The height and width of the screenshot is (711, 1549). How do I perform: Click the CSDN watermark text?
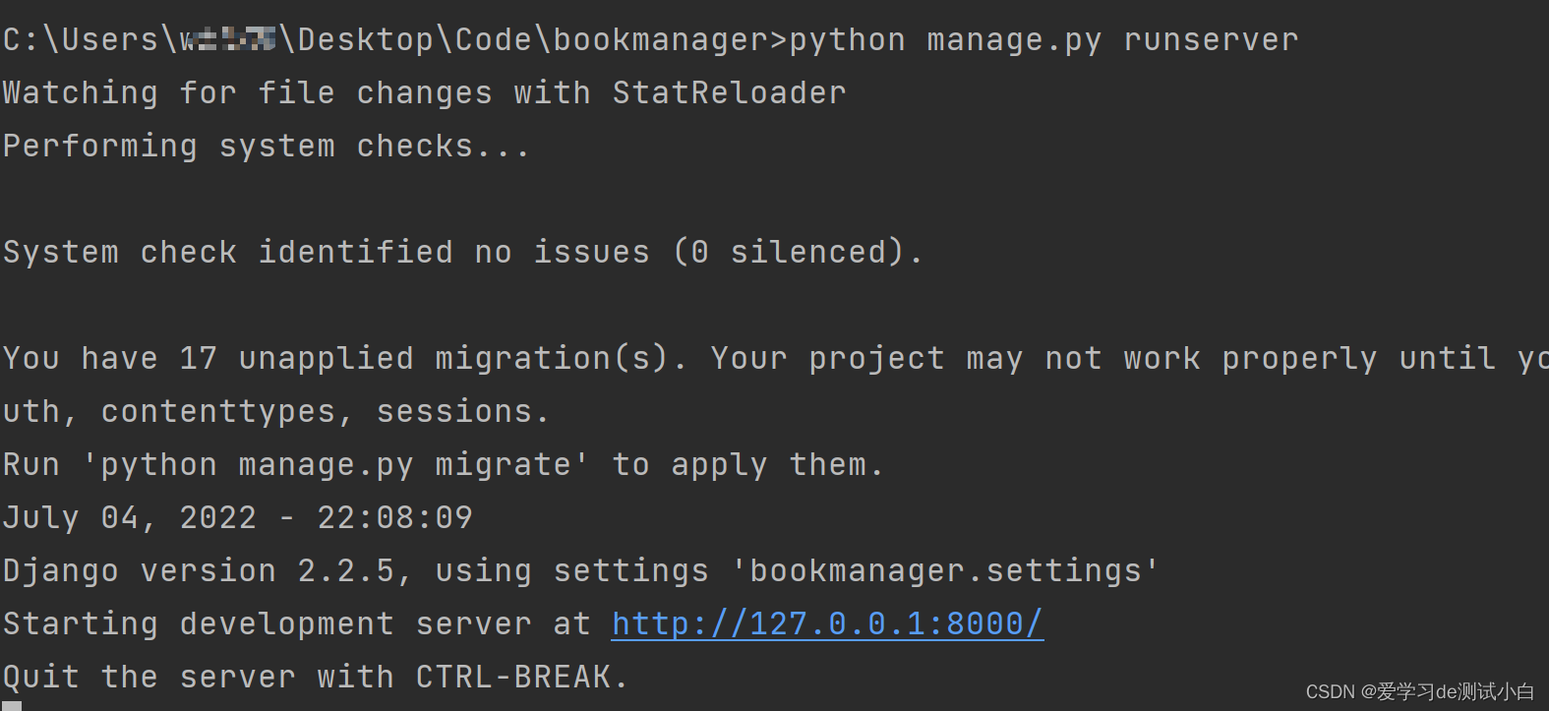(x=1419, y=692)
